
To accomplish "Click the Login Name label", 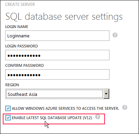I will point(17,27).
